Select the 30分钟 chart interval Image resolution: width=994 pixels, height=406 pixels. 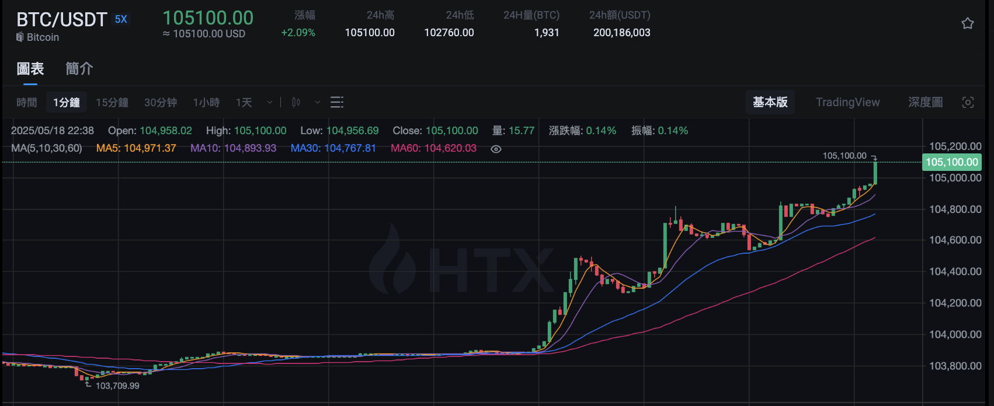[161, 103]
